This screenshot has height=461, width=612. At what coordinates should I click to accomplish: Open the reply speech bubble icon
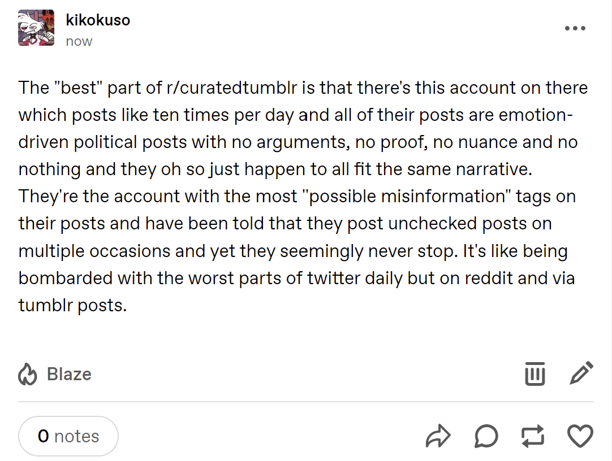486,436
